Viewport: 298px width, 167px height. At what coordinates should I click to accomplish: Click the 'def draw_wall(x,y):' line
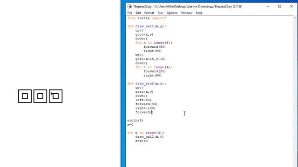[147, 26]
